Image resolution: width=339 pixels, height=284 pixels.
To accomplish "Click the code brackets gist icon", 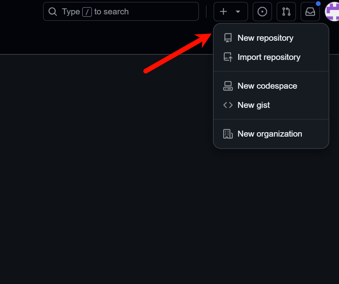I will click(x=228, y=105).
